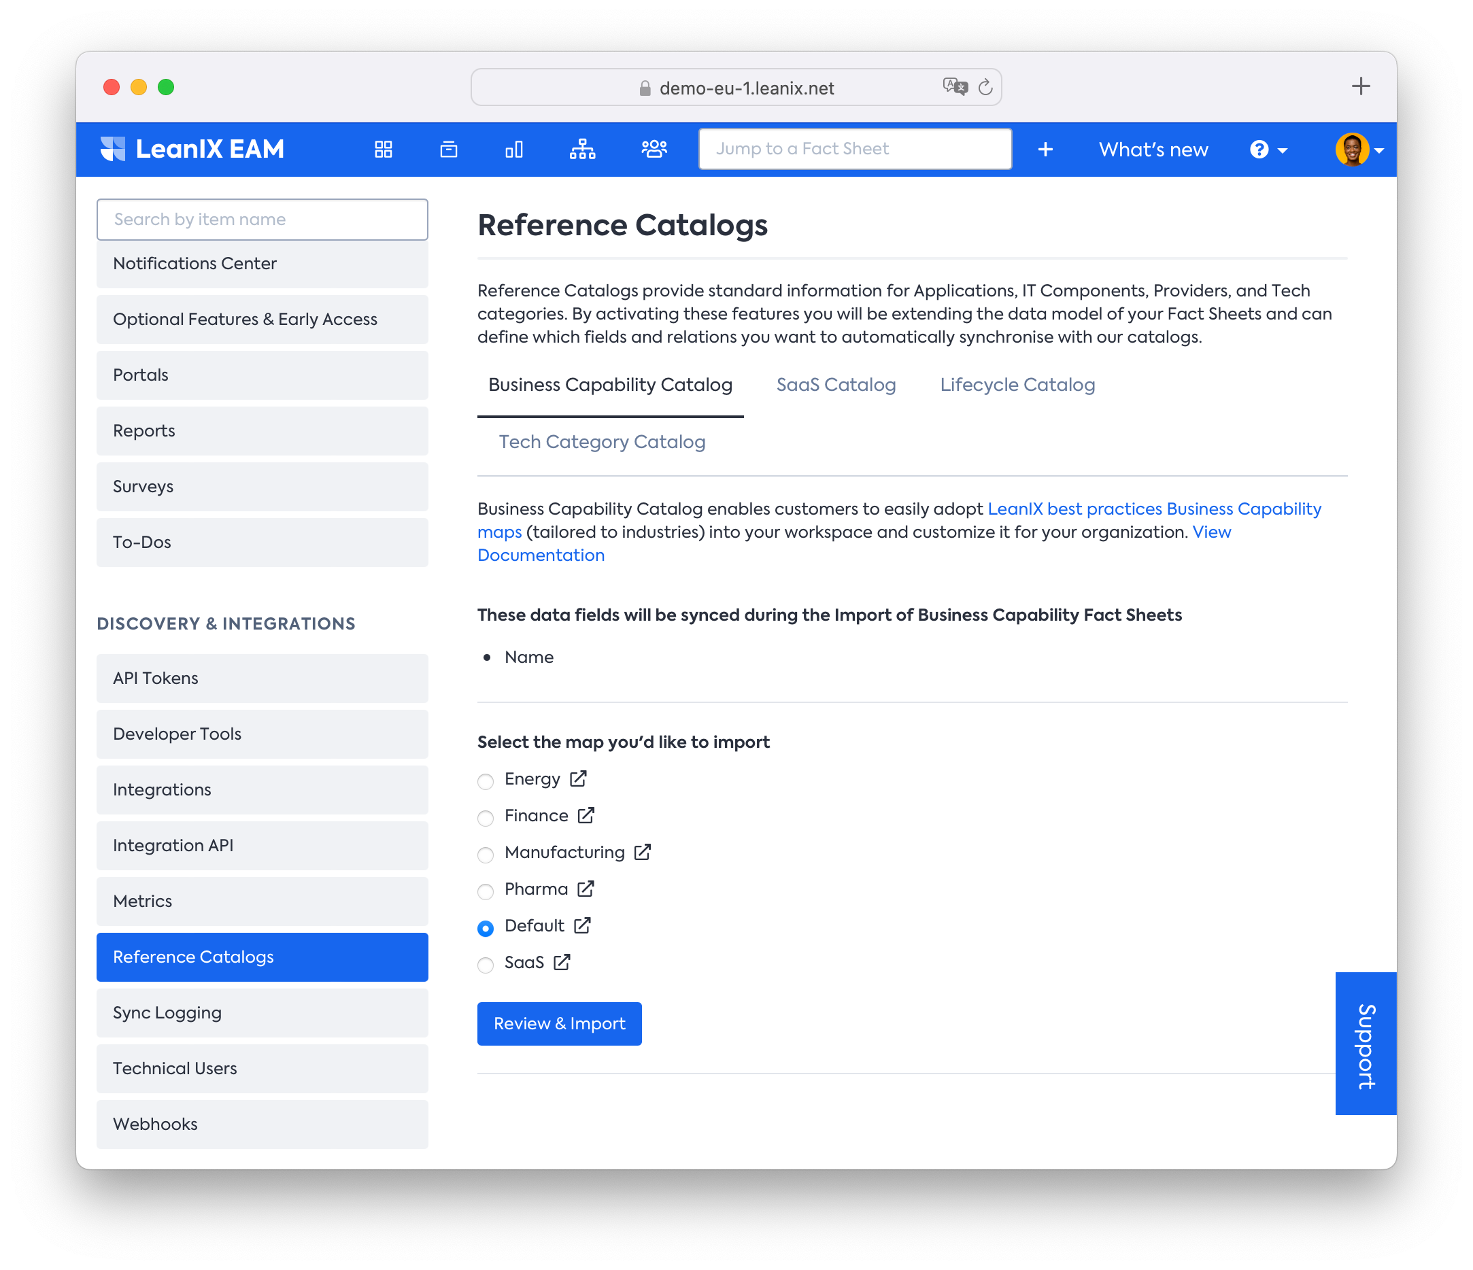
Task: Open the Support side button
Action: coord(1366,1044)
